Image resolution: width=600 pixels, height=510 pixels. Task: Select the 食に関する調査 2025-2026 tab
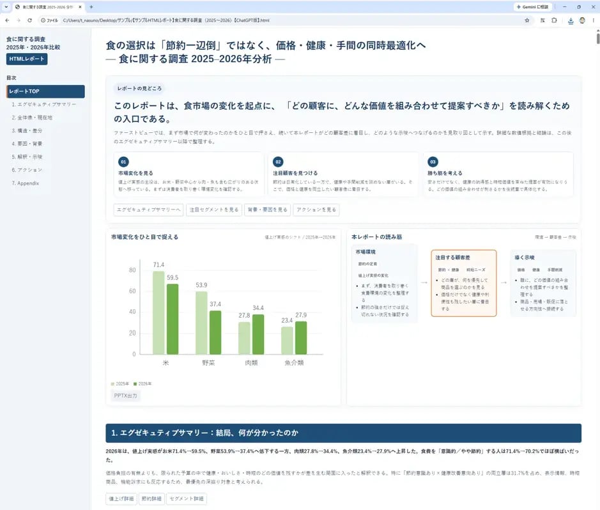(47, 7)
